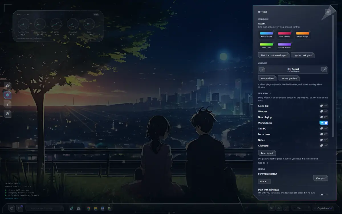
Task: Select the OLED Lime accent
Action: (266, 46)
